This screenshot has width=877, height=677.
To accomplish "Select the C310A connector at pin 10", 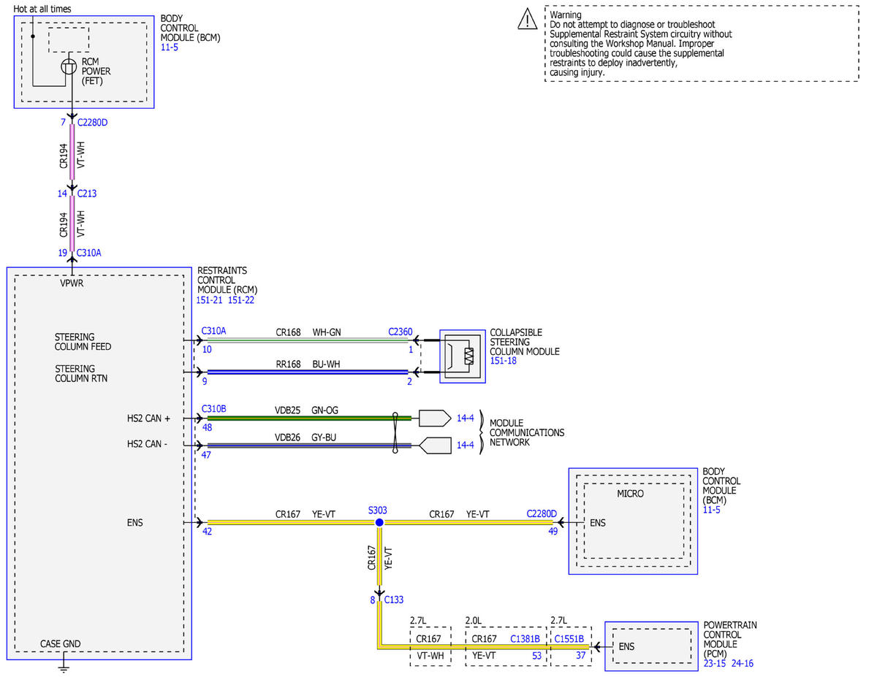I will tap(213, 331).
